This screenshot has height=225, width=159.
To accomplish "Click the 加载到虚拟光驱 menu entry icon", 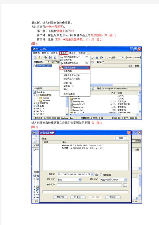I will click(x=61, y=63).
